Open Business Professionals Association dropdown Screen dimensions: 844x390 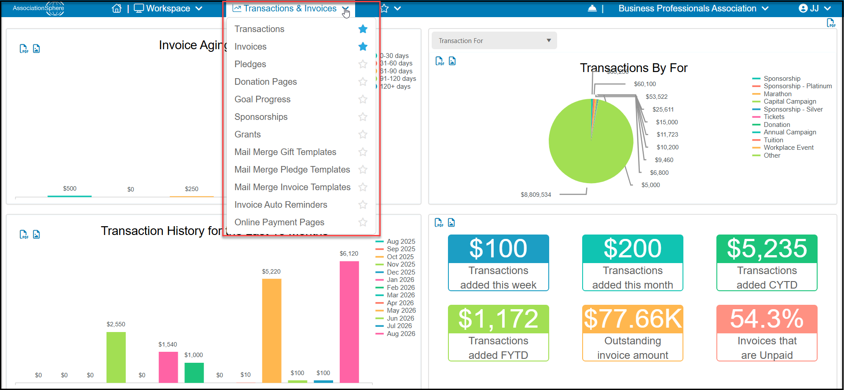[x=693, y=8]
